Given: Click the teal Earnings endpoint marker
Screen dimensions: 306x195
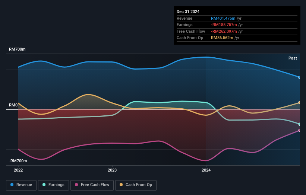Looking at the screenshot, I should click(300, 124).
